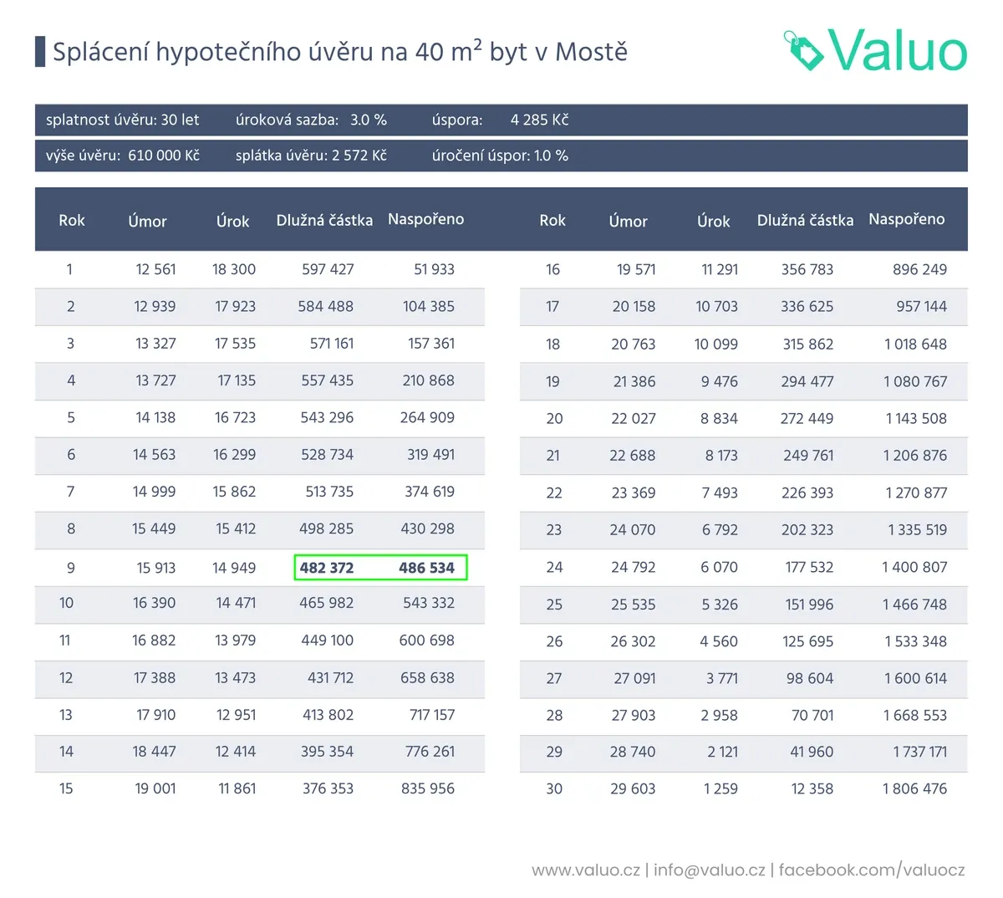
Task: Select the final savings value "1 806 476"
Action: [x=915, y=788]
